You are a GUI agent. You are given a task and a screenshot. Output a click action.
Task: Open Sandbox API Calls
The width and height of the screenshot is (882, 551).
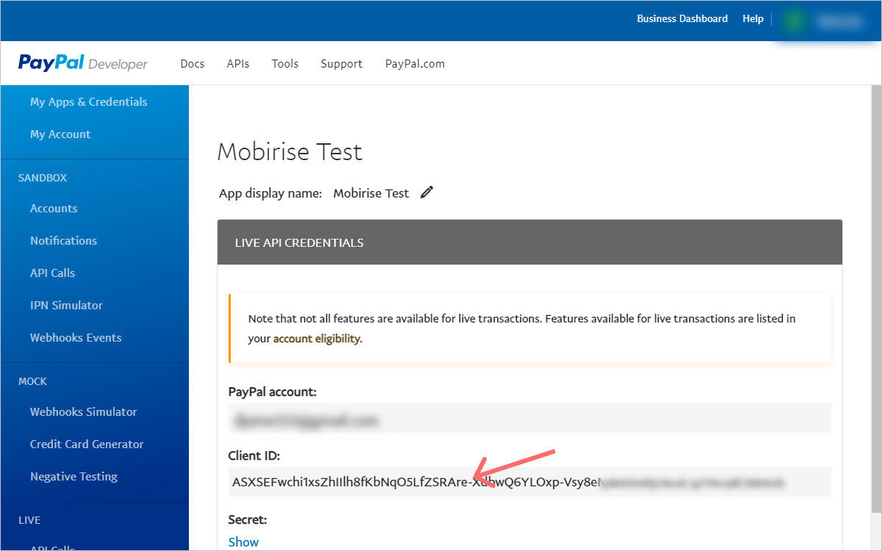click(x=52, y=273)
